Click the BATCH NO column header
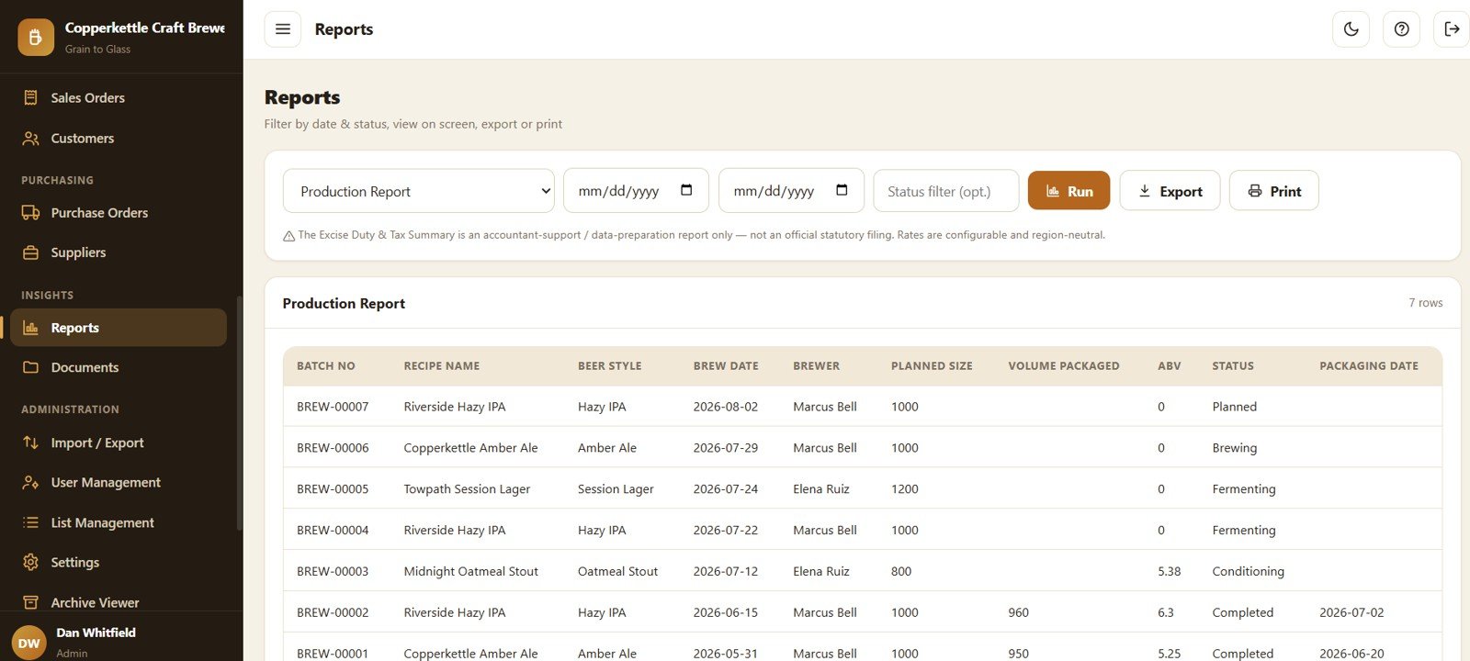1470x661 pixels. click(326, 365)
